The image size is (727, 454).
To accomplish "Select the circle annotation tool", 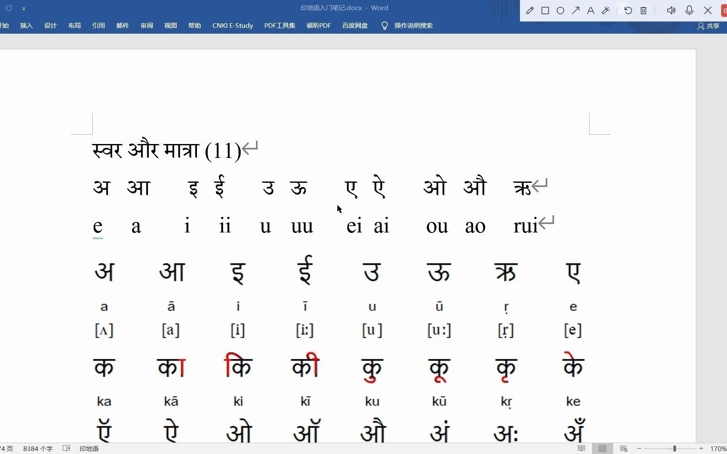I will point(560,11).
